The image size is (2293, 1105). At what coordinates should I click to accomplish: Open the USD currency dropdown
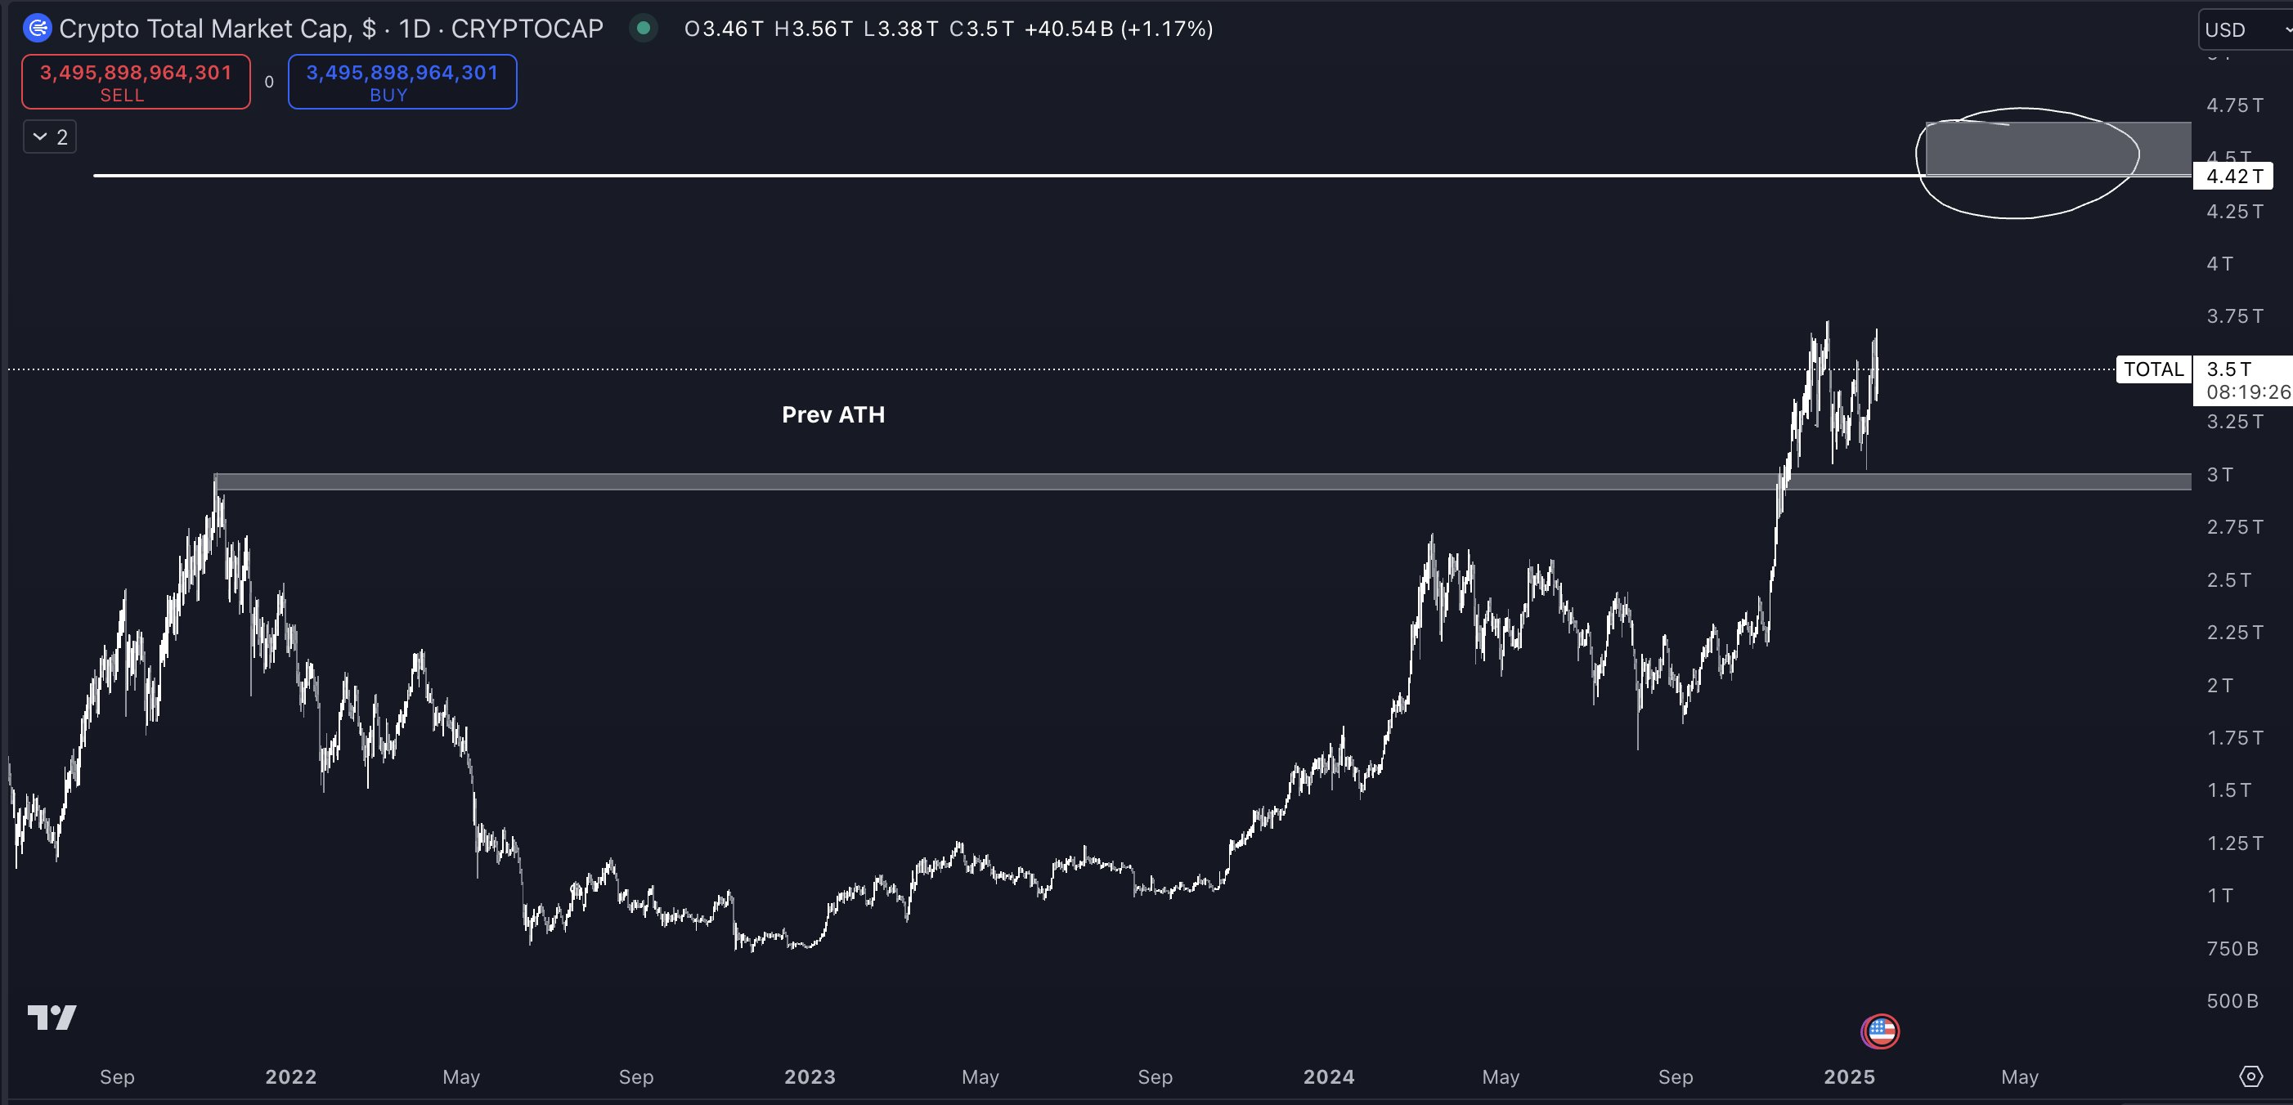(2243, 29)
